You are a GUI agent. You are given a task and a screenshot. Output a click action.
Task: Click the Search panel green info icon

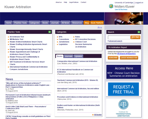[139, 32]
